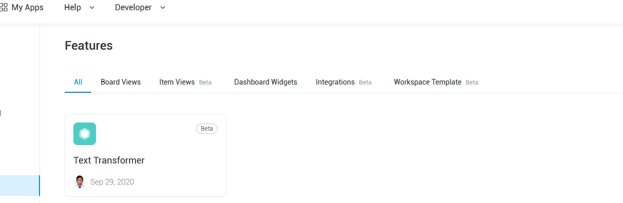Click the My Apps grid icon
This screenshot has width=623, height=203.
pyautogui.click(x=3, y=8)
